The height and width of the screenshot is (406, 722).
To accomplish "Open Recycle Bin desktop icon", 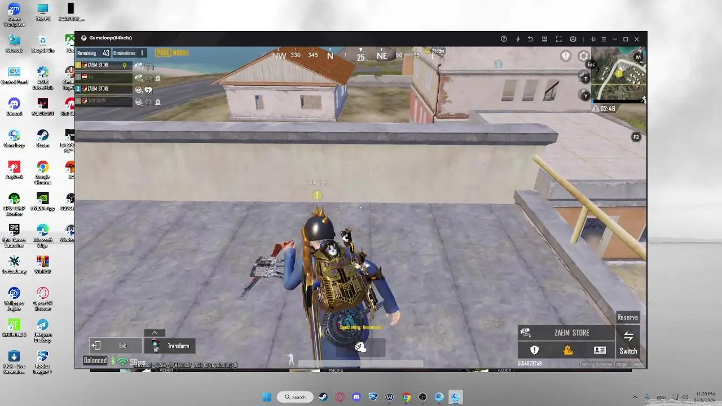I will 43,44.
